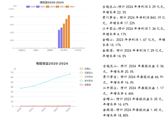
Task: Select the 贵州茅台 line point at 2020
Action: [x=21, y=88]
